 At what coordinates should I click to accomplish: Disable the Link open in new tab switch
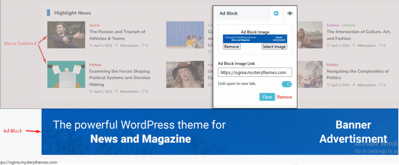click(286, 84)
